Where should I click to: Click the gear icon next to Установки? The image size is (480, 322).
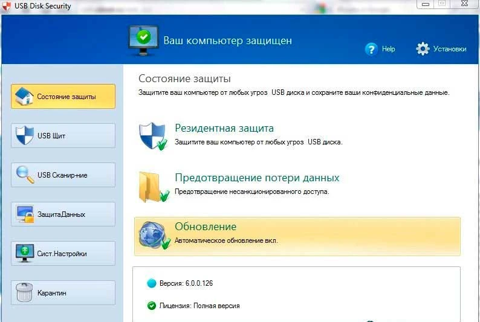(423, 49)
